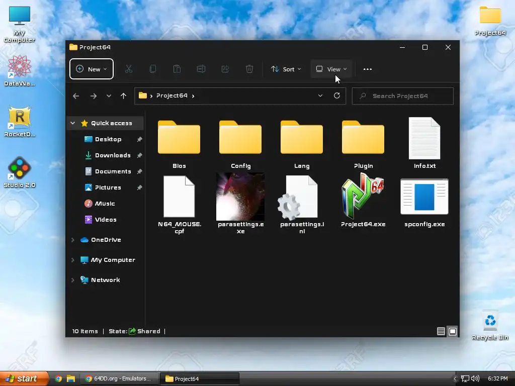Open Studio 2.0 desktop shortcut
The image size is (515, 386).
20,172
